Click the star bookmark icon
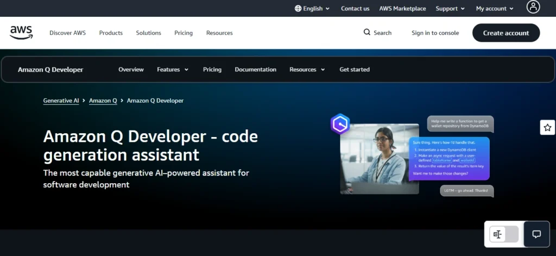This screenshot has height=256, width=556. pyautogui.click(x=547, y=128)
